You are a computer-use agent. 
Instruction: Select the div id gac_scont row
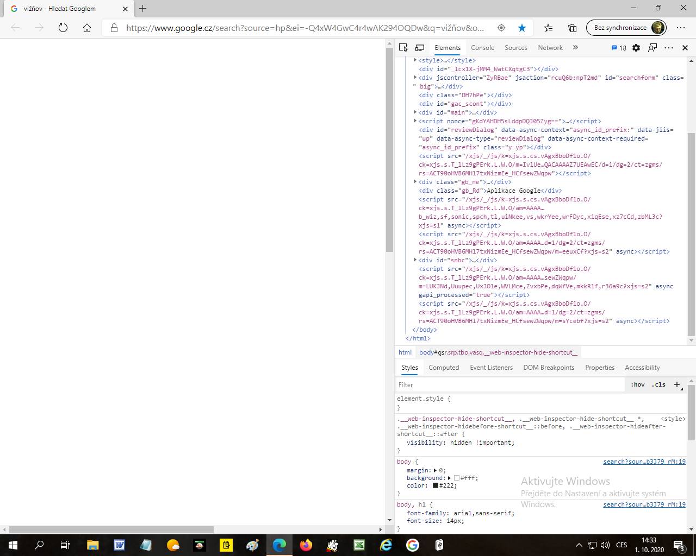(x=465, y=104)
